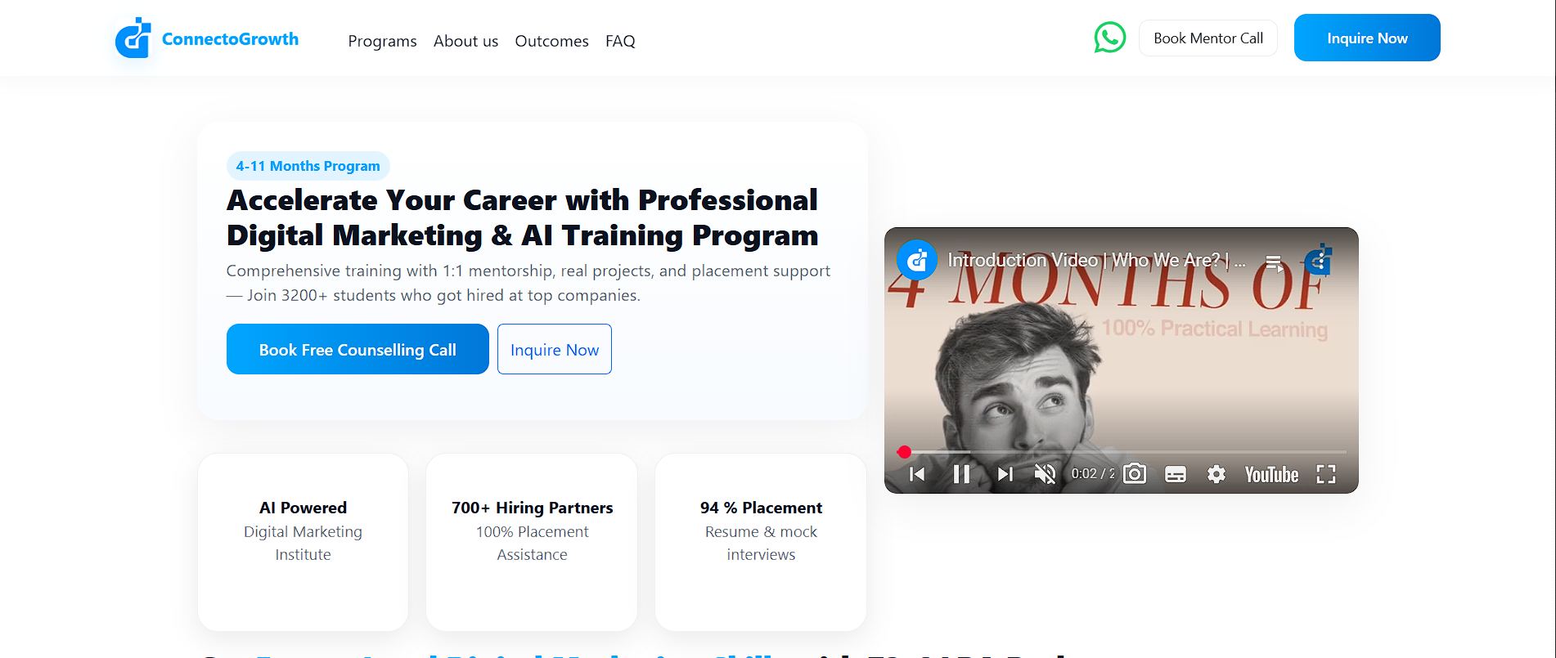Viewport: 1556px width, 658px height.
Task: Click the hero headline 'Accelerate Your Career'
Action: (522, 217)
